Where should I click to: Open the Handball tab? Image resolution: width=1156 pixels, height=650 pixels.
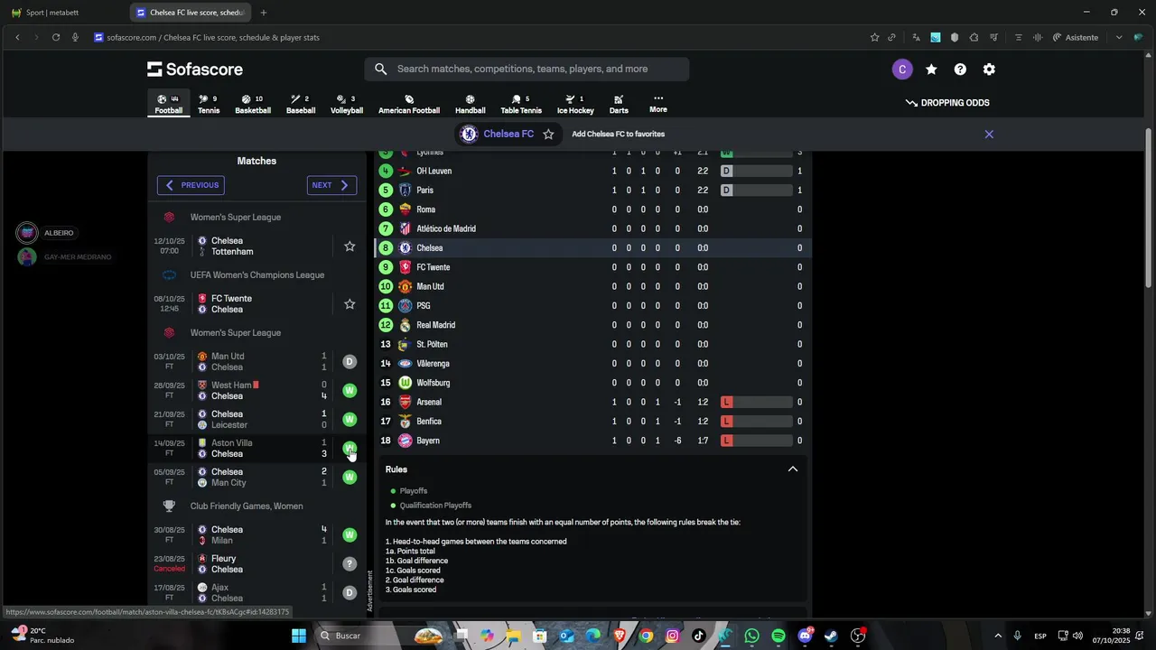click(470, 104)
